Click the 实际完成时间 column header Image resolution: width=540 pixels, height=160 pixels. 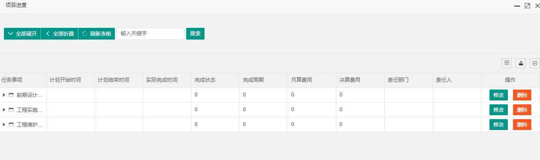[167, 80]
